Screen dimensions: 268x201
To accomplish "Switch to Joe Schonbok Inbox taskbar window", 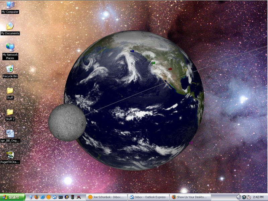I will (x=107, y=197).
